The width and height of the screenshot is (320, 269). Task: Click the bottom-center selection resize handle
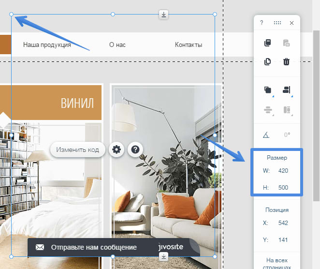pos(113,256)
